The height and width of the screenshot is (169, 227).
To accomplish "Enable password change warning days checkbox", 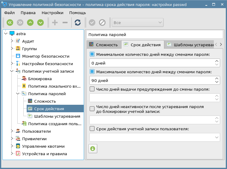I will [x=92, y=89].
